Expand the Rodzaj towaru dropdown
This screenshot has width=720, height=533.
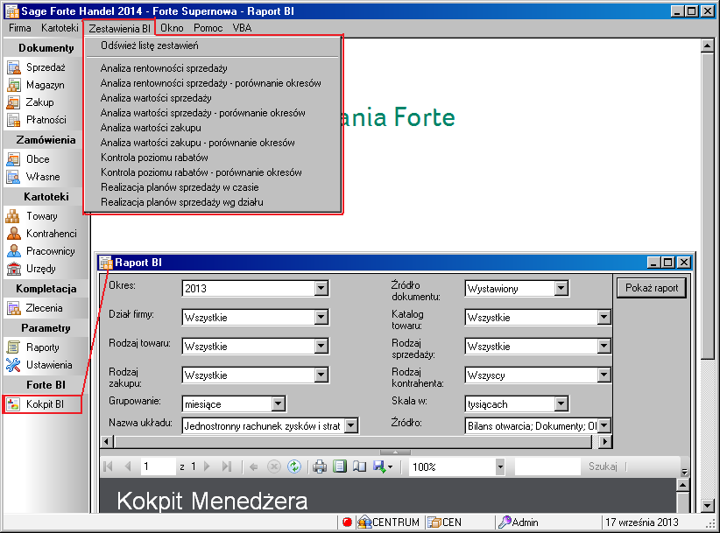(x=321, y=347)
